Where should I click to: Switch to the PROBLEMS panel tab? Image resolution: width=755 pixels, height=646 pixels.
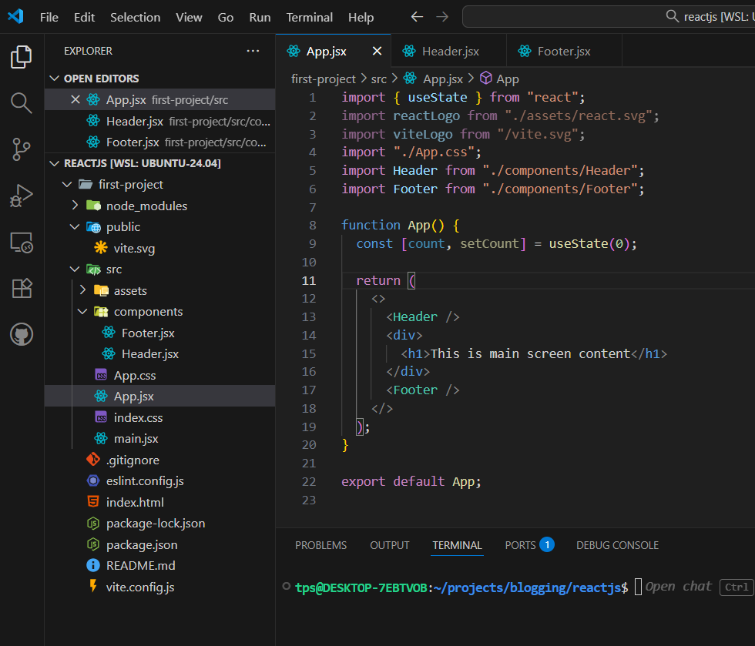[x=320, y=545]
